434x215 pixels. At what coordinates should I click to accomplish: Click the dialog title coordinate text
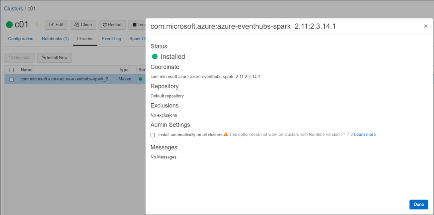point(243,27)
